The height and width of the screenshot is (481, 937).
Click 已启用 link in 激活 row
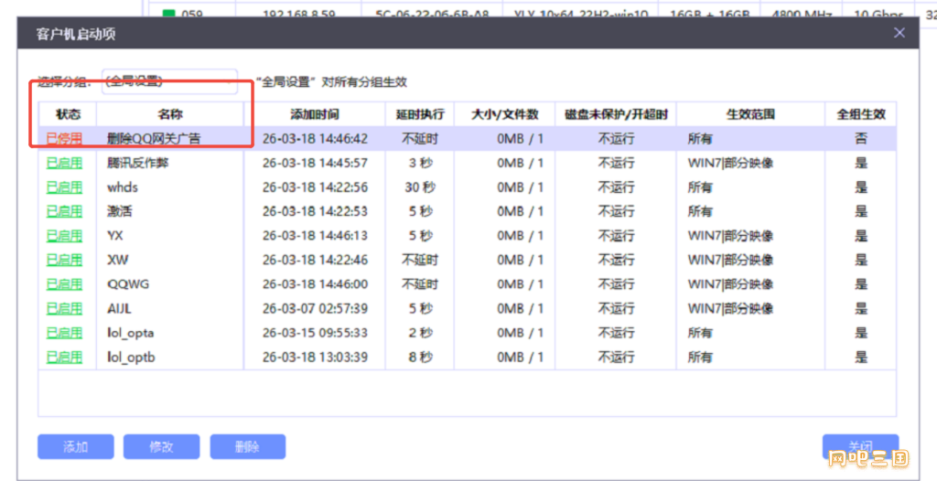(64, 211)
